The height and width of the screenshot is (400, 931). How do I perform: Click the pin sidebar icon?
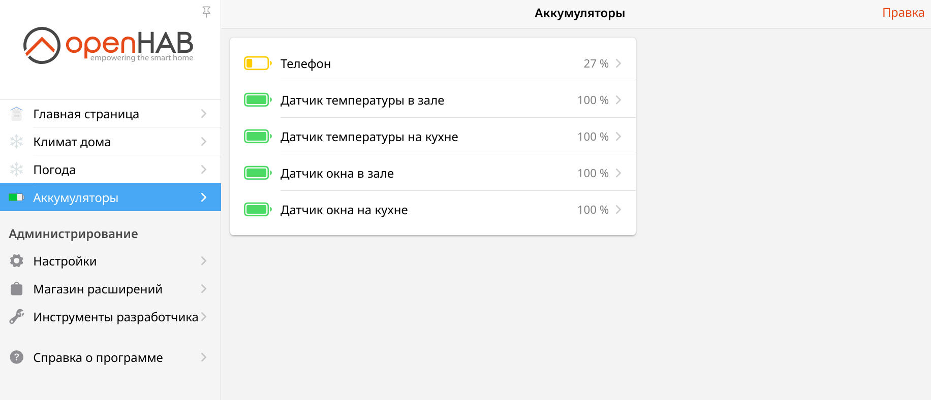[206, 12]
